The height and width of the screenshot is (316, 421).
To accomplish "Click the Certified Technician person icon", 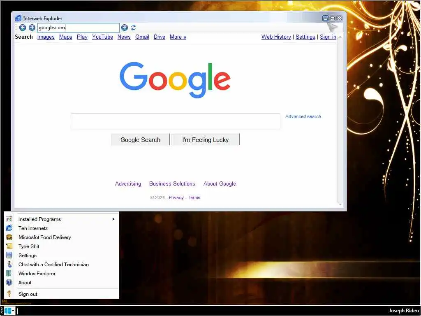I will [x=9, y=265].
